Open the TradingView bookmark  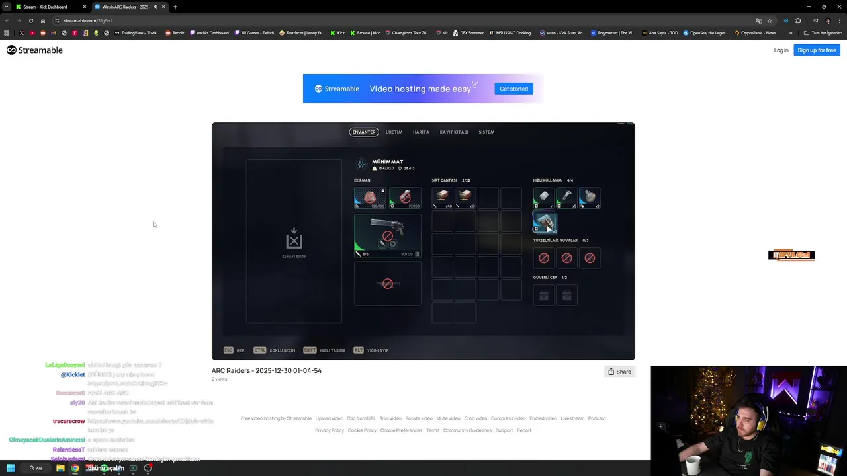pyautogui.click(x=137, y=33)
